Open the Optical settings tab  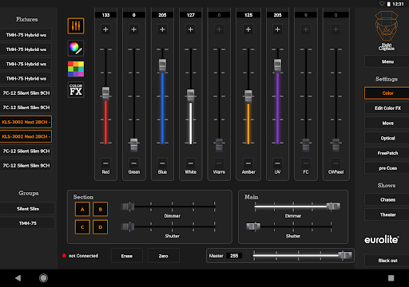[x=387, y=138]
